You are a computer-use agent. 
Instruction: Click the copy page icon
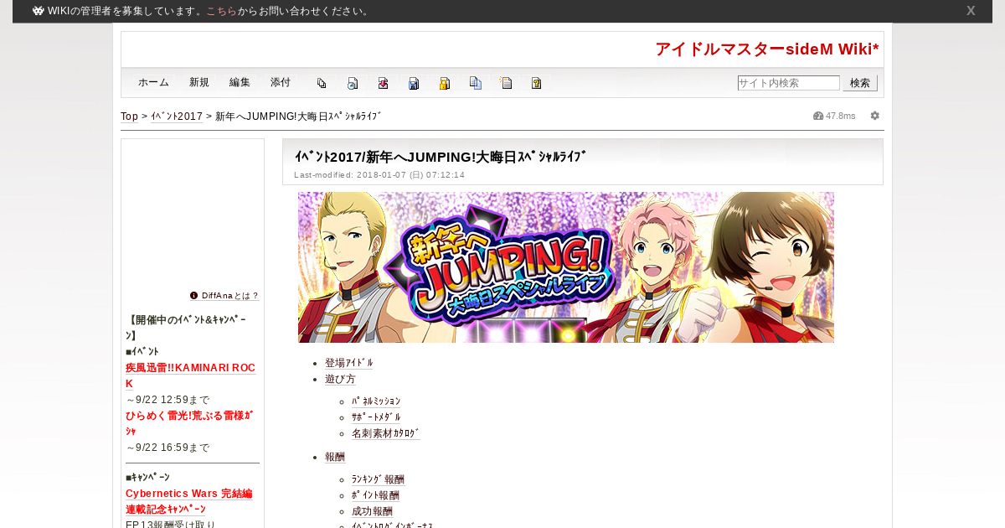476,83
